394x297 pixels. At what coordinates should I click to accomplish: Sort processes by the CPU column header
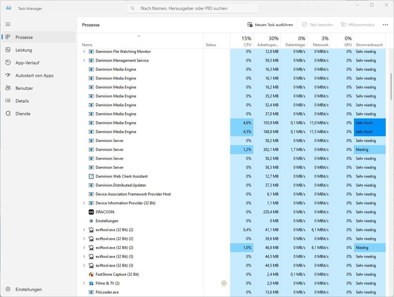pyautogui.click(x=246, y=41)
